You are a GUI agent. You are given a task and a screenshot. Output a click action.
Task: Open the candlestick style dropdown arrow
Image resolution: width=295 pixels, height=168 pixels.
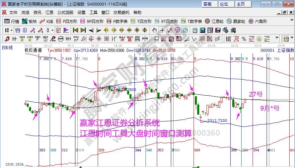pyautogui.click(x=52, y=30)
